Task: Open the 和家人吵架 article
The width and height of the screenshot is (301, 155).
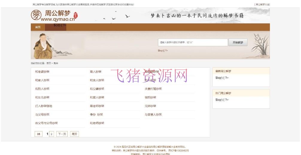Action: tap(42, 80)
